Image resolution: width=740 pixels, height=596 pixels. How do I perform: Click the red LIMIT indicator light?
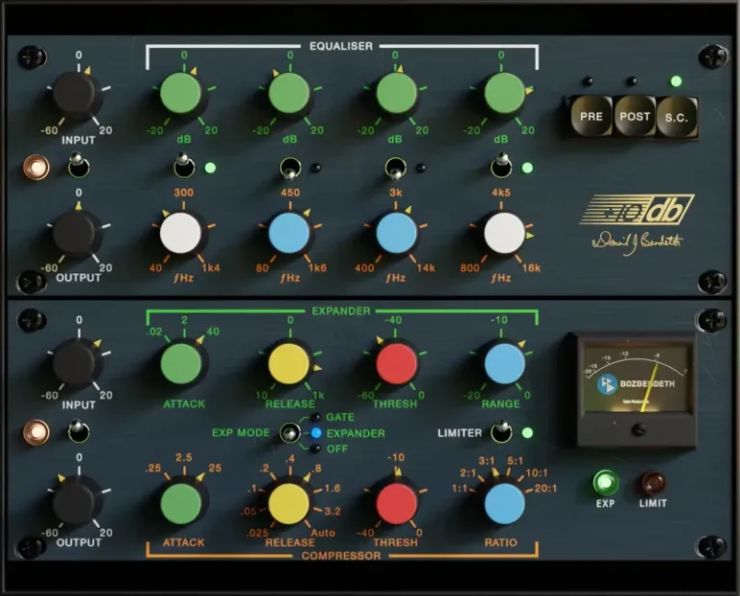tap(652, 482)
